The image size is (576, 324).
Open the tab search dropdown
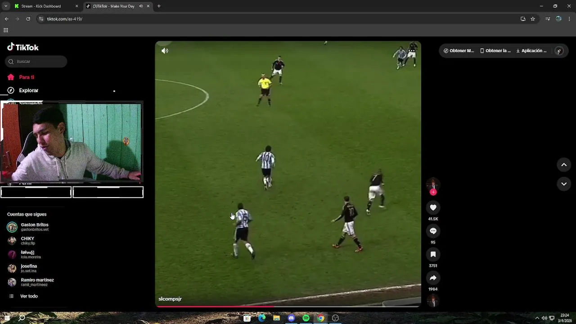[6, 6]
